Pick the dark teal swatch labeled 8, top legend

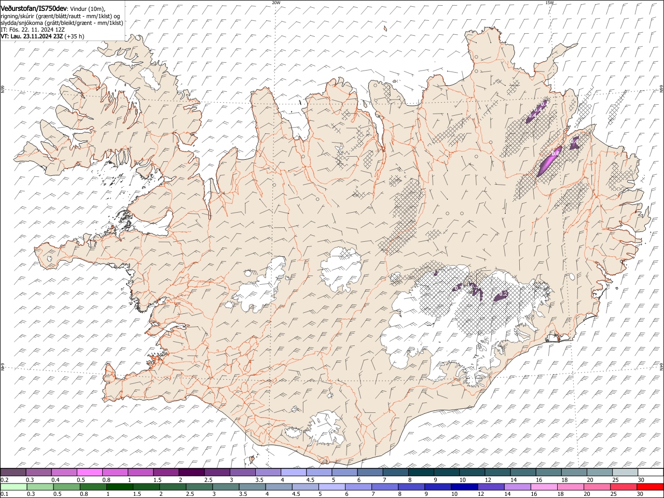[421, 473]
